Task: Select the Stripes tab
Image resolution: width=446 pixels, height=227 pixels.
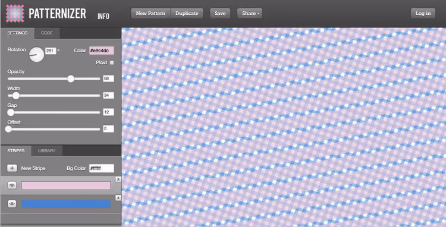Action: tap(16, 150)
